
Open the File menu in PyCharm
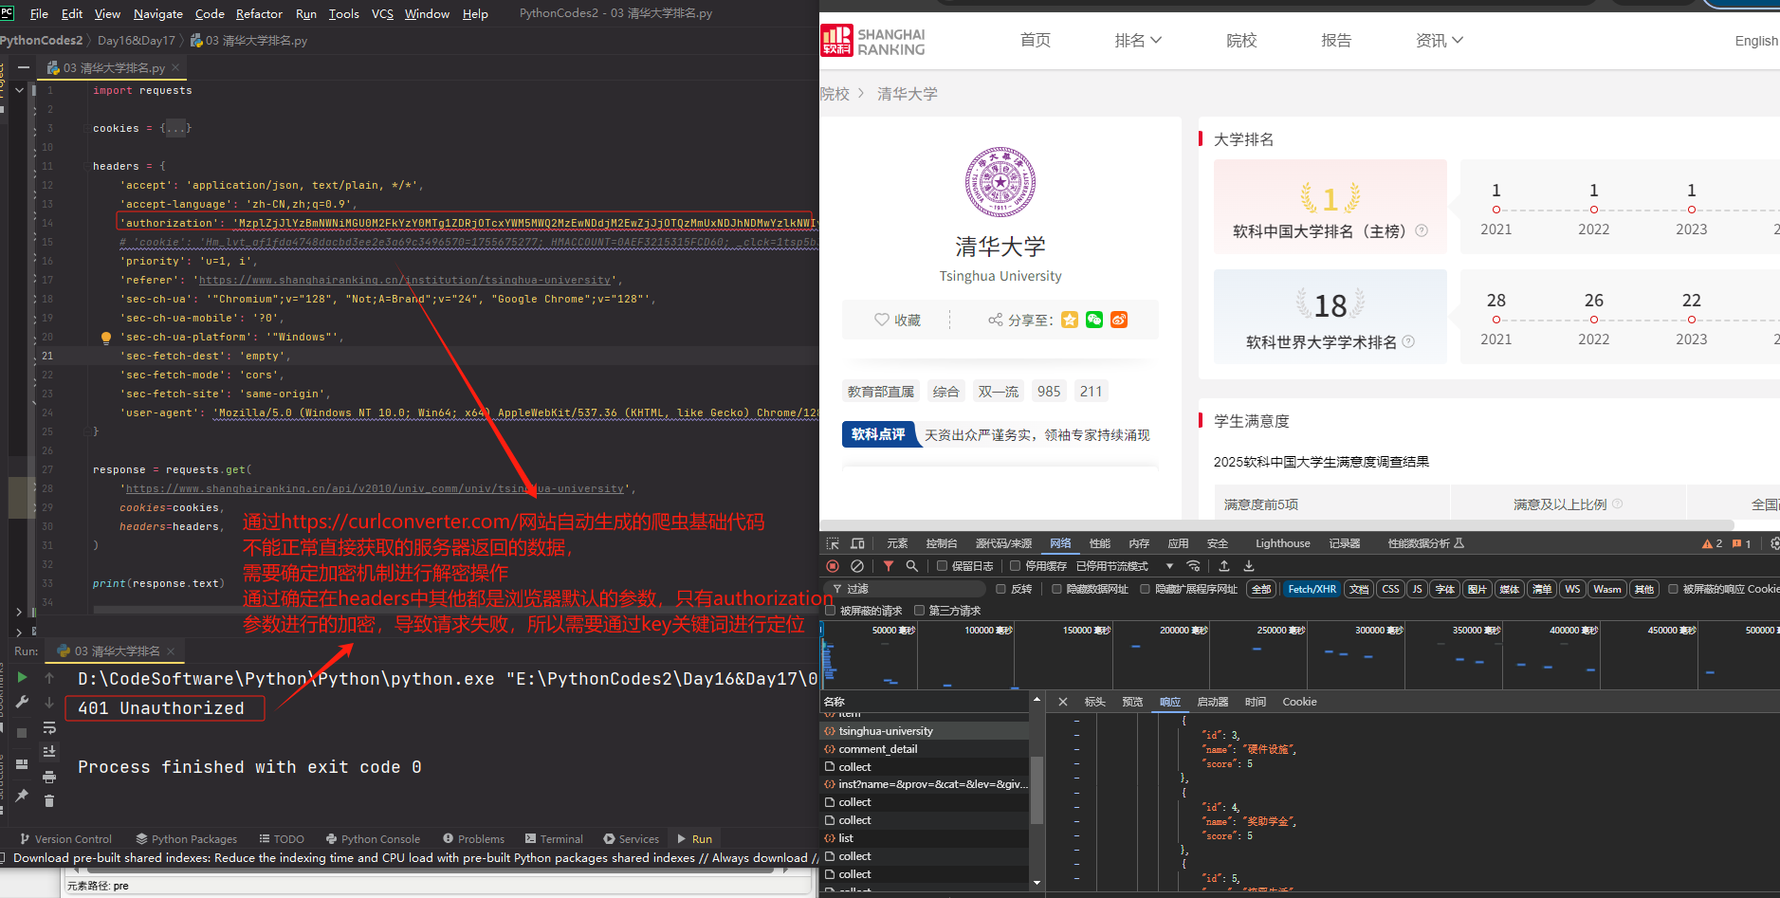click(39, 13)
